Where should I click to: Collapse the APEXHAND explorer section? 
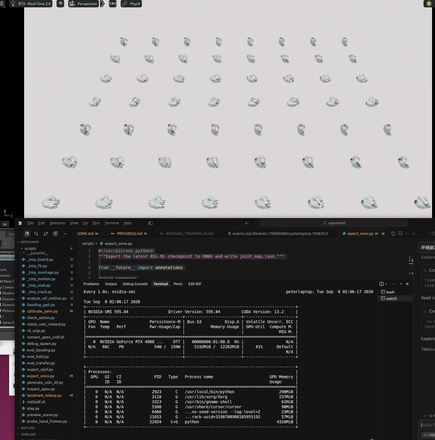[29, 242]
